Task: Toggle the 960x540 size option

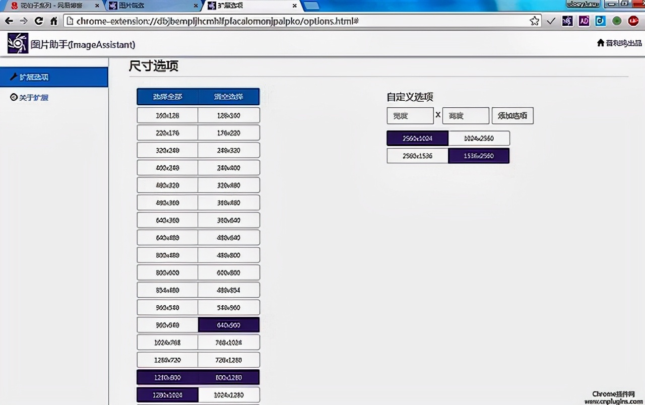Action: (167, 307)
